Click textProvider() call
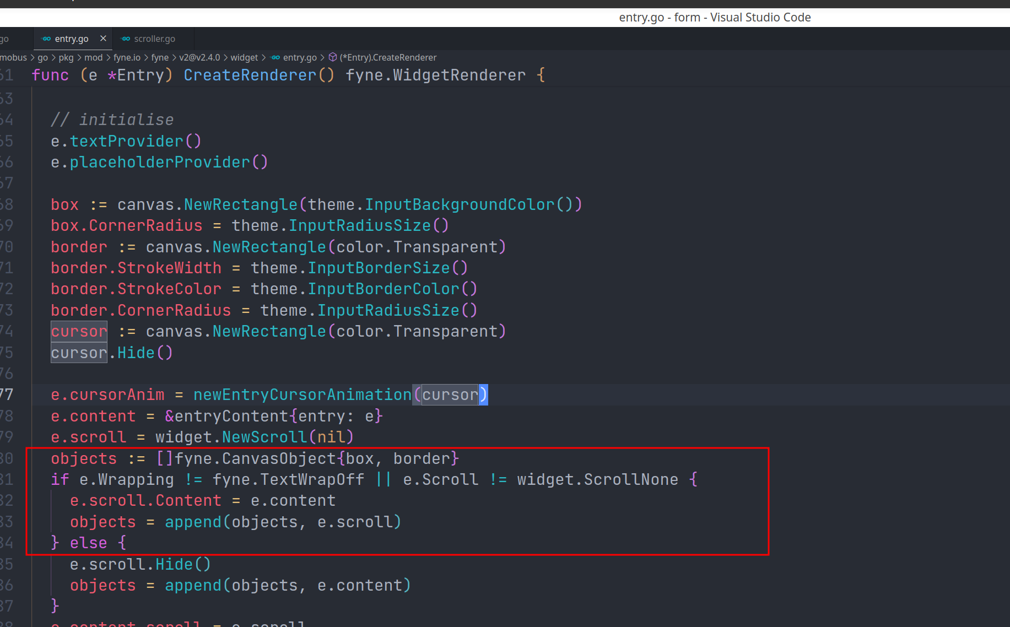 [x=136, y=141]
